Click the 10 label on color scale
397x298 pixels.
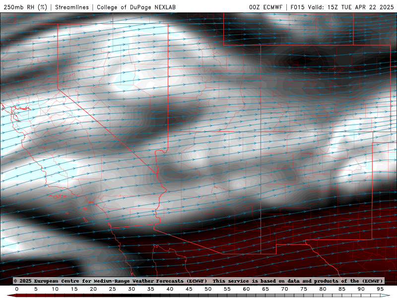(55, 289)
